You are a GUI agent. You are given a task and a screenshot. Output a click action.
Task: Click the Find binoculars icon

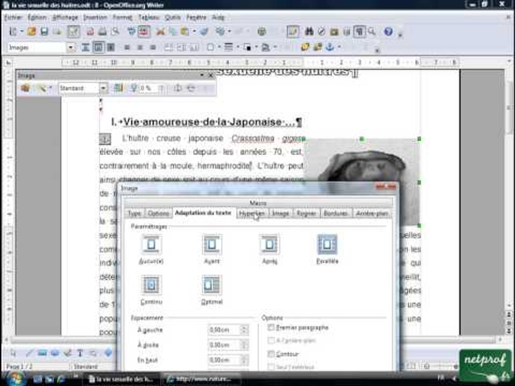tap(309, 32)
